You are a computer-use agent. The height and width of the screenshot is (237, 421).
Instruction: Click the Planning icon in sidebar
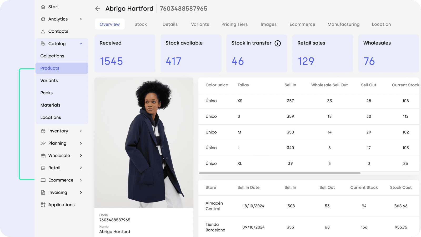coord(43,143)
